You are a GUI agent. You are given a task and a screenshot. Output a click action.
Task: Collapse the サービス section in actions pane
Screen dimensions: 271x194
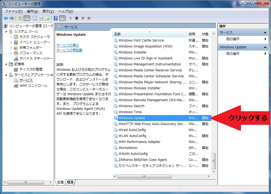pos(265,33)
